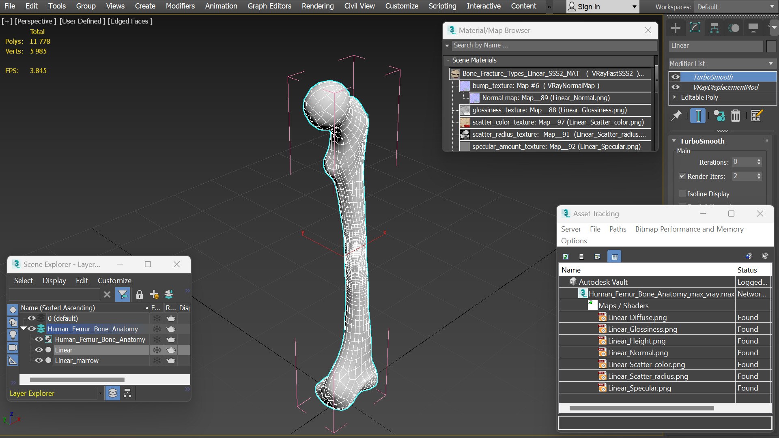Click Sort by Hierarchy icon in Scene Explorer
The height and width of the screenshot is (438, 779).
127,393
